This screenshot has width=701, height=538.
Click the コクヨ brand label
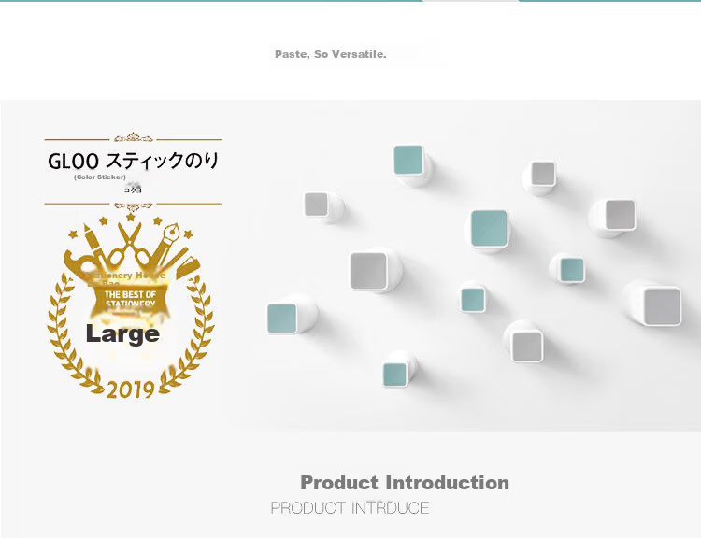pyautogui.click(x=133, y=190)
